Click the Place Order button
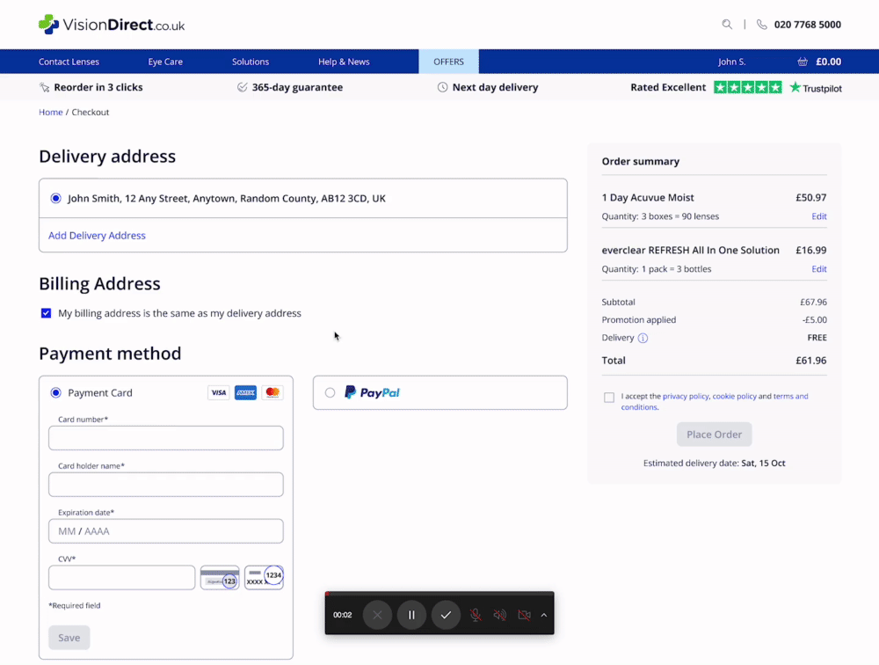879x665 pixels. [714, 435]
